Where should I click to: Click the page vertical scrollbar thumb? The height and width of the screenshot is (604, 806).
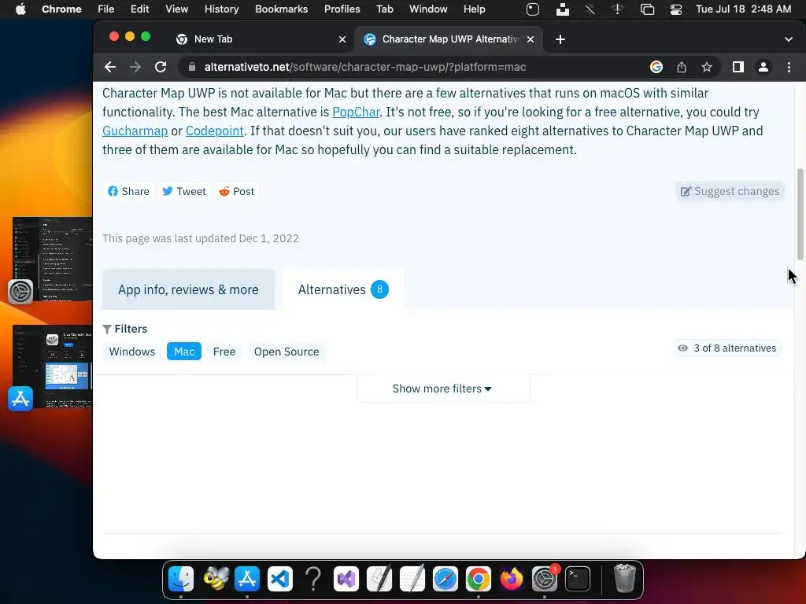pos(800,214)
